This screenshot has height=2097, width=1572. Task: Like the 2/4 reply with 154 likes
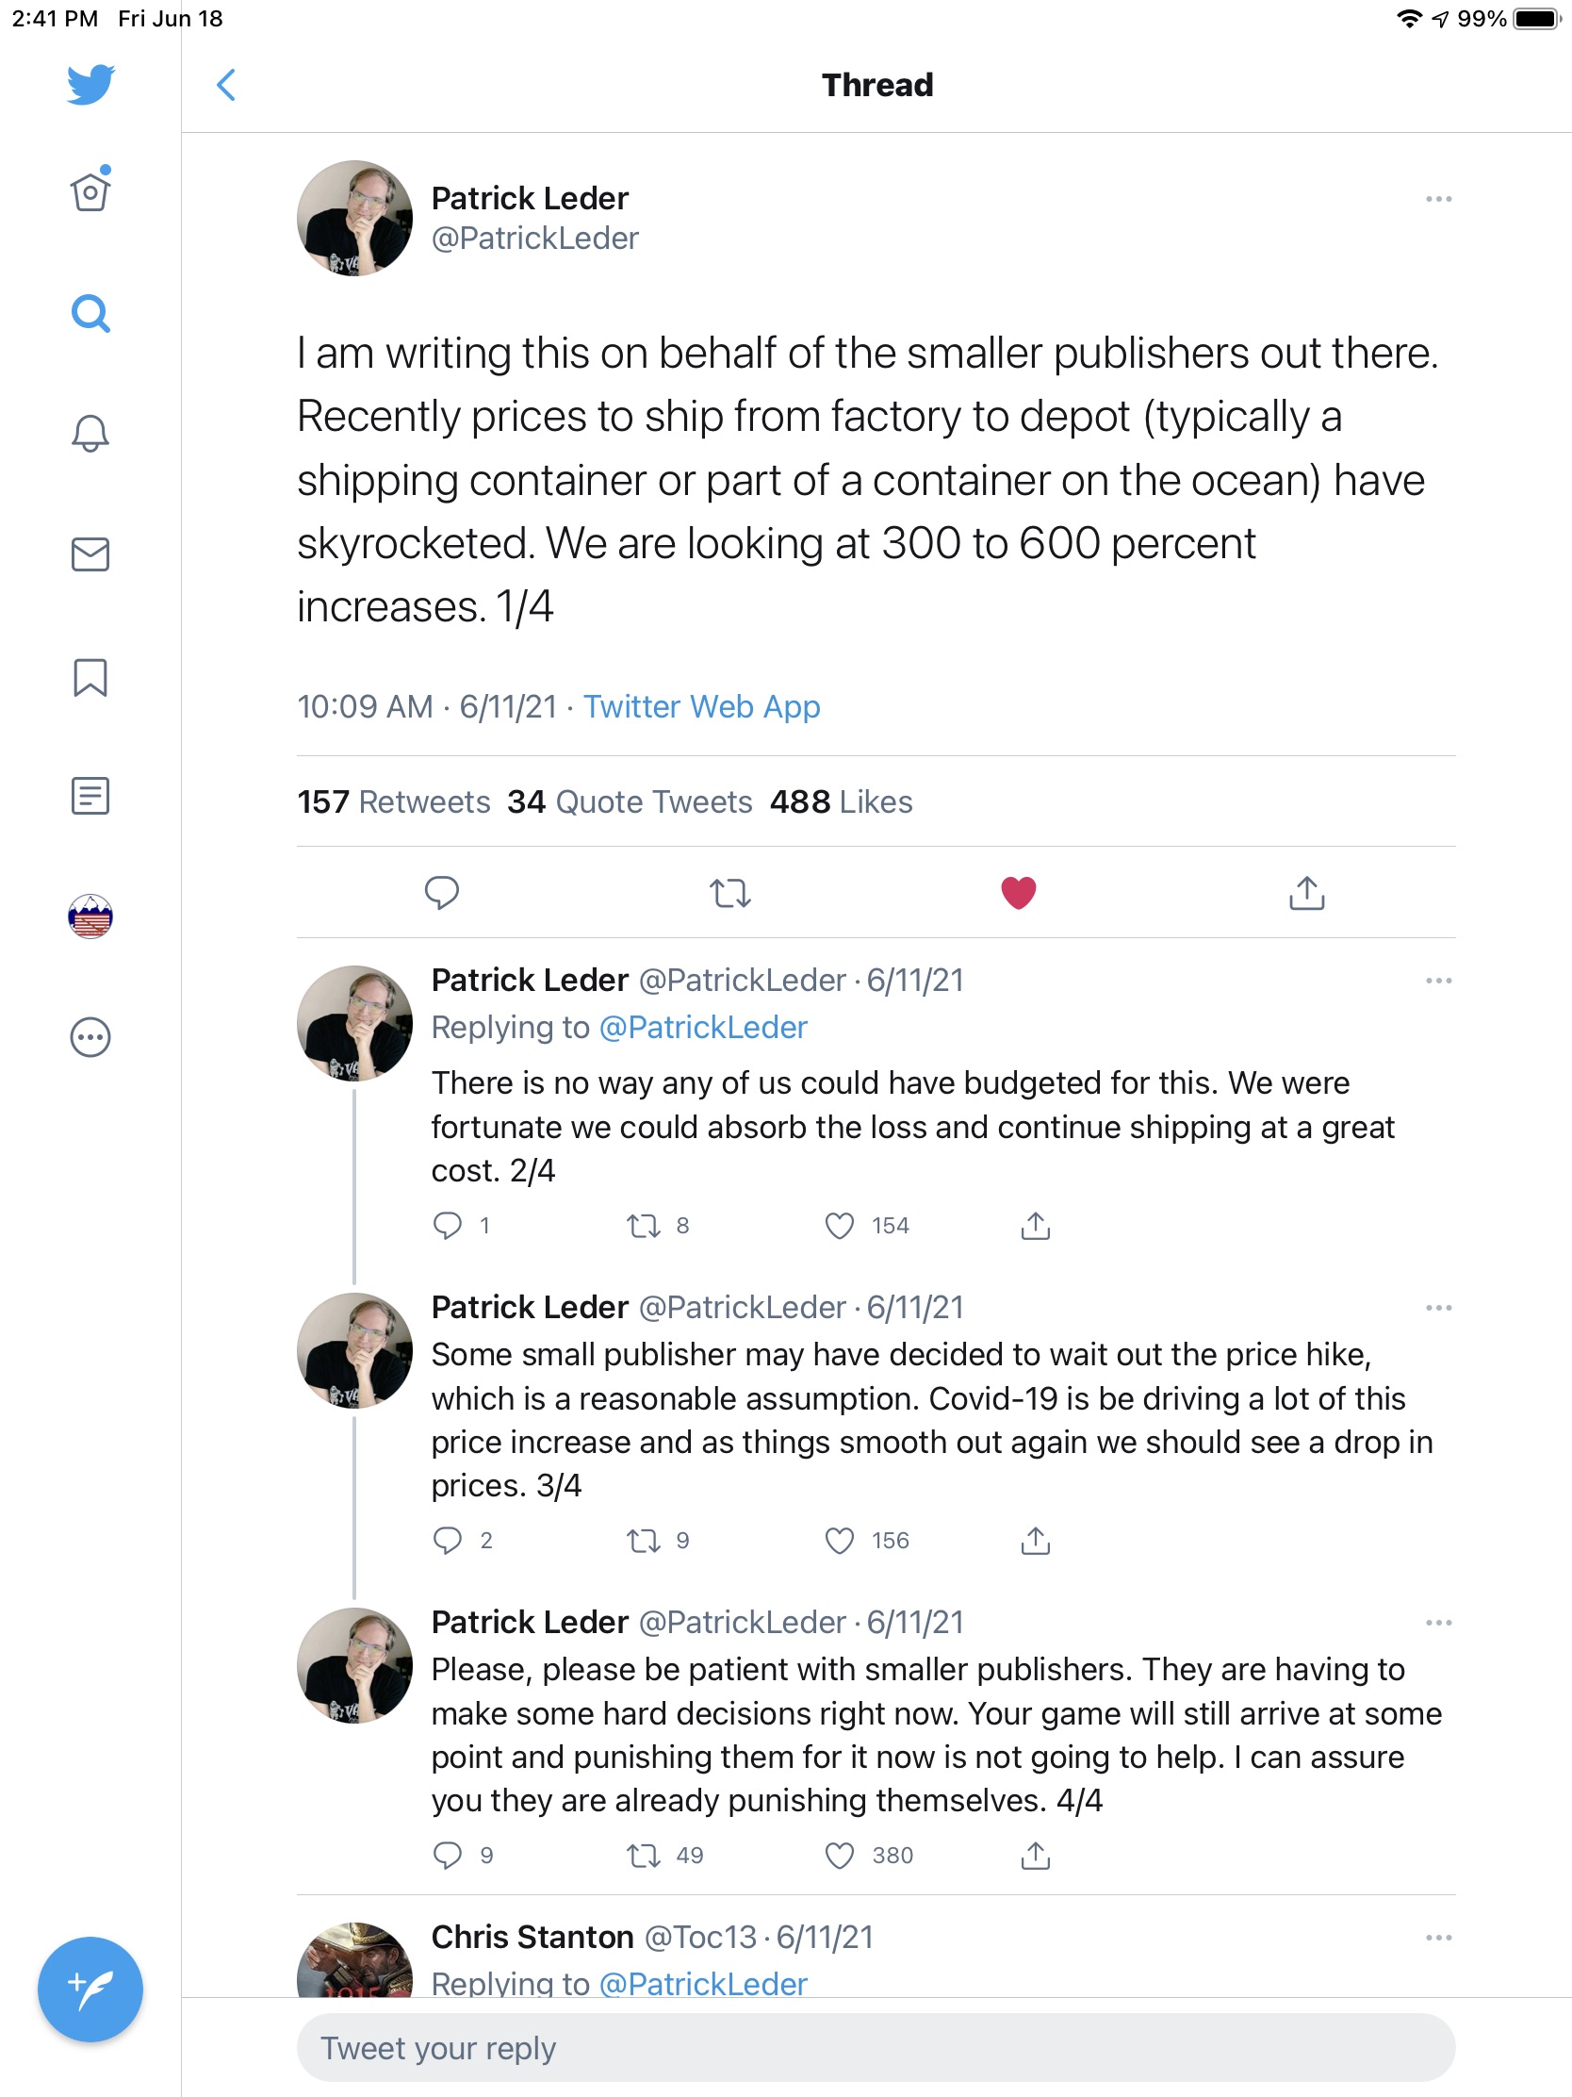(840, 1226)
